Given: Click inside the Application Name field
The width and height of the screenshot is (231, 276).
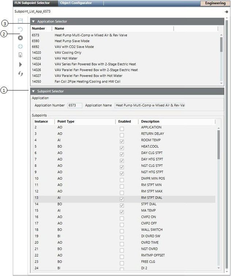Looking at the screenshot, I should pyautogui.click(x=149, y=105).
